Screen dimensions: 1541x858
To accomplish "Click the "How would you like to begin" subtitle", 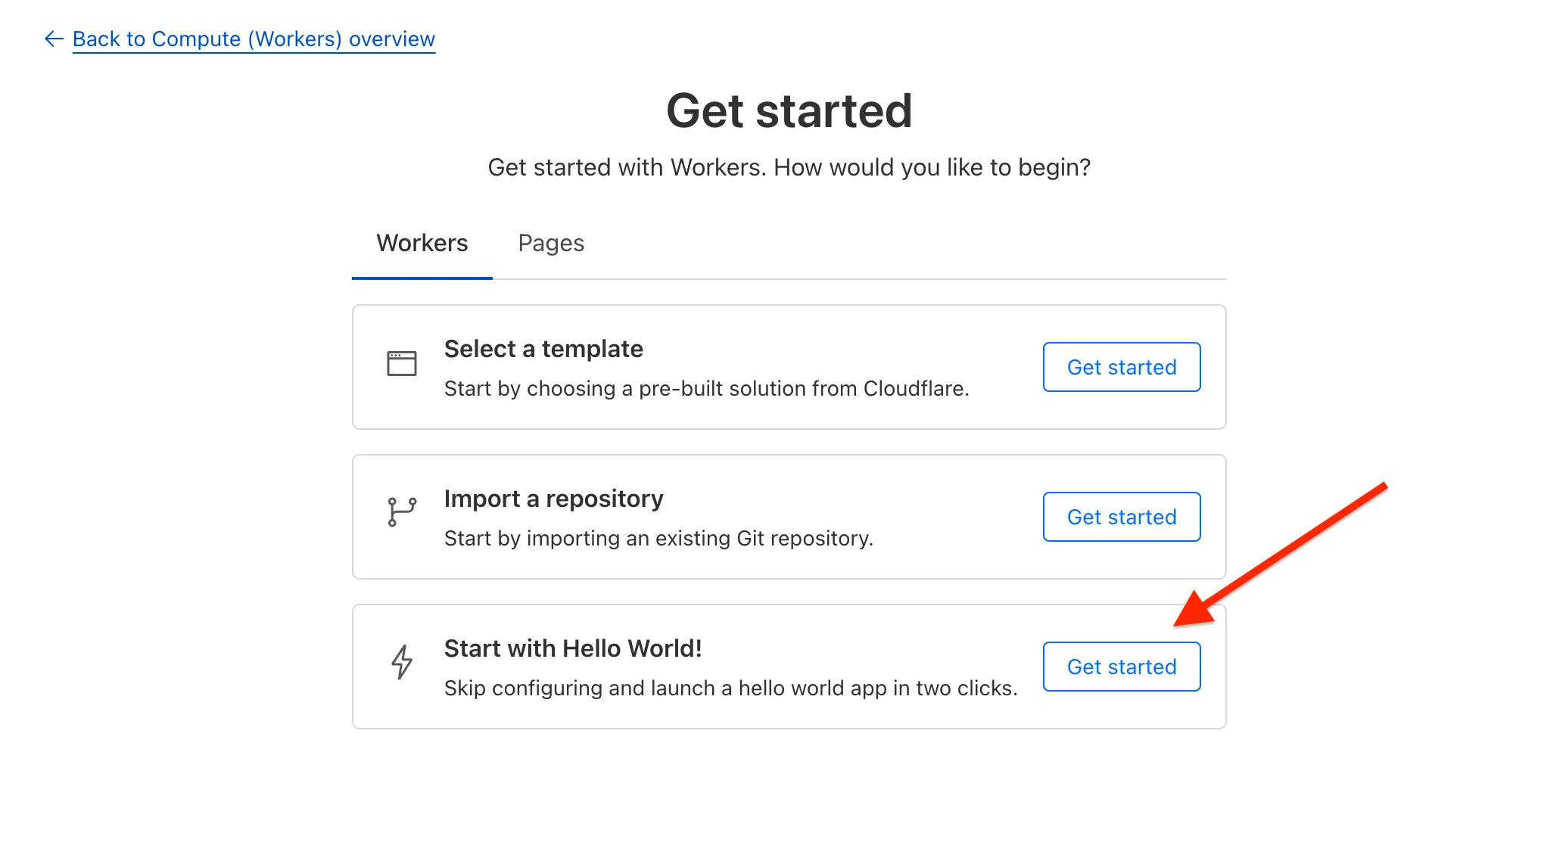I will point(789,167).
